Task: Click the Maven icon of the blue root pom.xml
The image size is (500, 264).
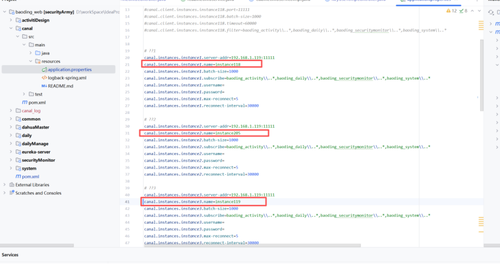Action: [x=19, y=177]
